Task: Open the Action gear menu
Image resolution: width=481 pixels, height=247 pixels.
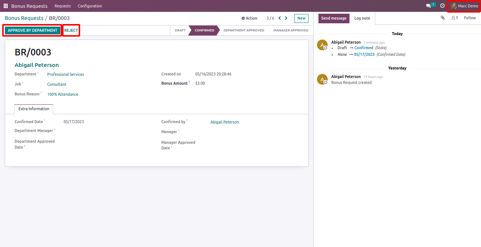Action: pyautogui.click(x=249, y=18)
